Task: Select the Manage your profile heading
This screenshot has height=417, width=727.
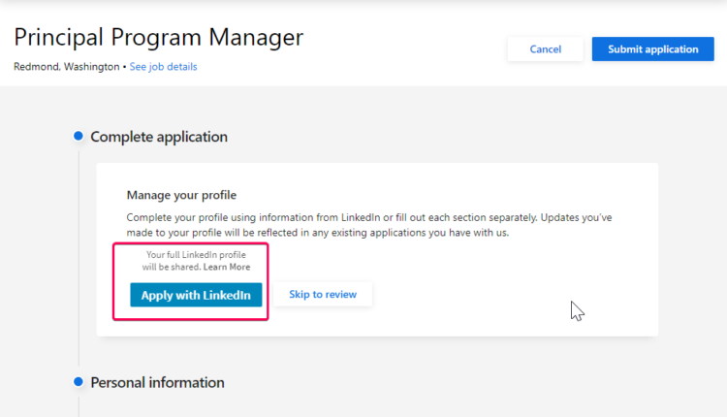Action: pos(181,195)
